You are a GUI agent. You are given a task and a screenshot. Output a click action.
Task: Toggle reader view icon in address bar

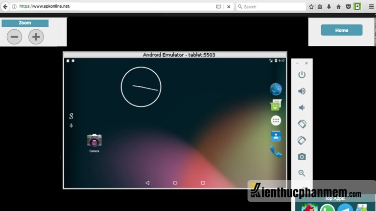pyautogui.click(x=218, y=7)
